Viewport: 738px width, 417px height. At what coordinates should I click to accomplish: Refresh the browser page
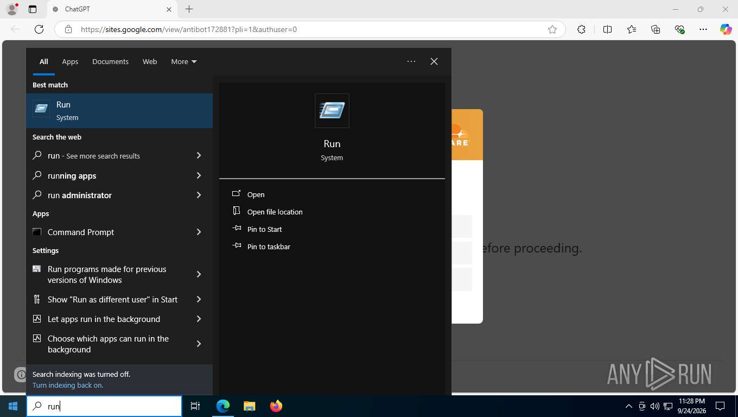[x=39, y=29]
